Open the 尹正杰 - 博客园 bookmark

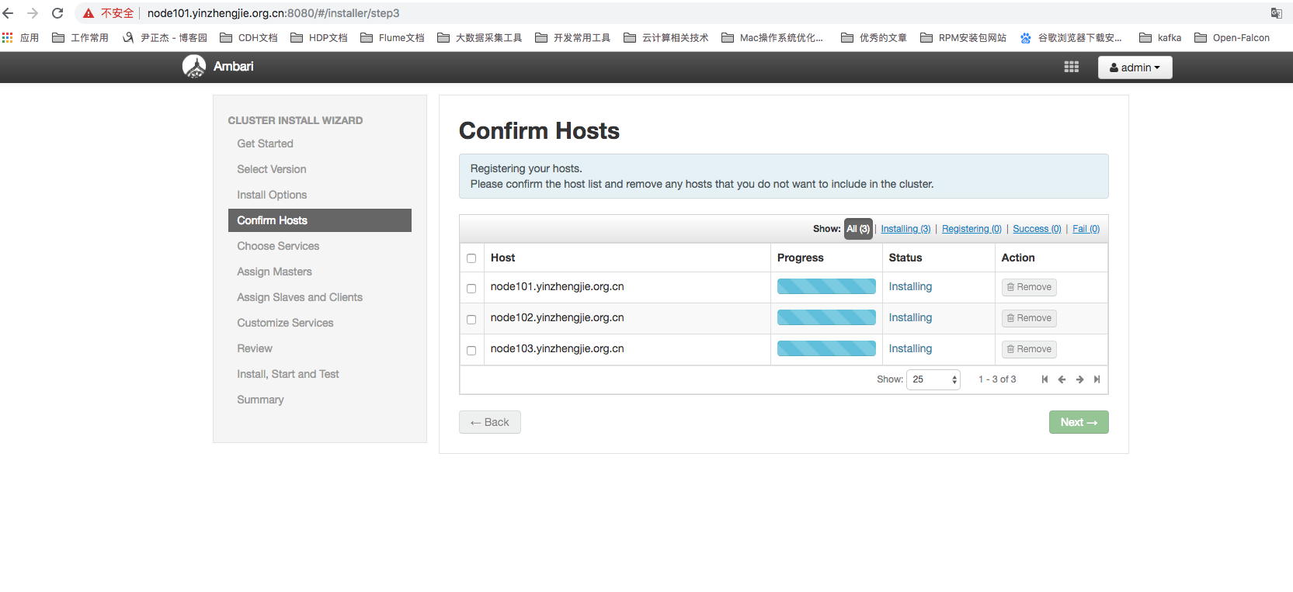pos(165,37)
